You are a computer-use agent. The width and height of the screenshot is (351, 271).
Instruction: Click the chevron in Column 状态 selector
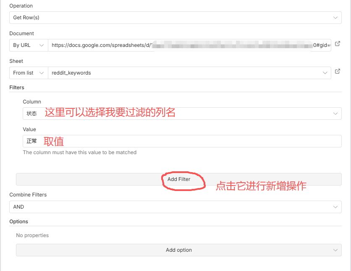pos(335,114)
